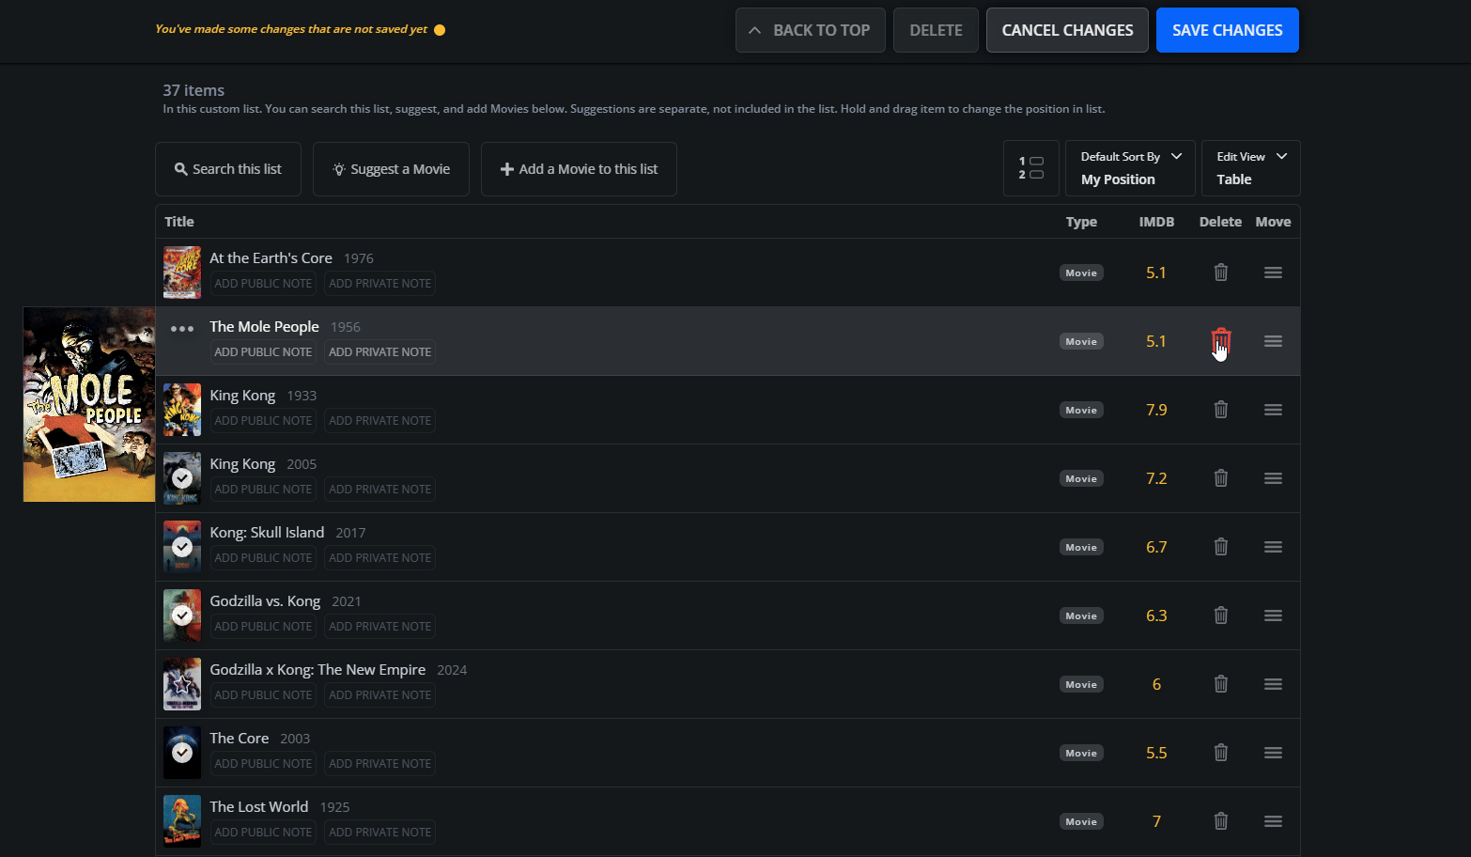The height and width of the screenshot is (857, 1471).
Task: Open Default Sort By dropdown
Action: tap(1129, 168)
